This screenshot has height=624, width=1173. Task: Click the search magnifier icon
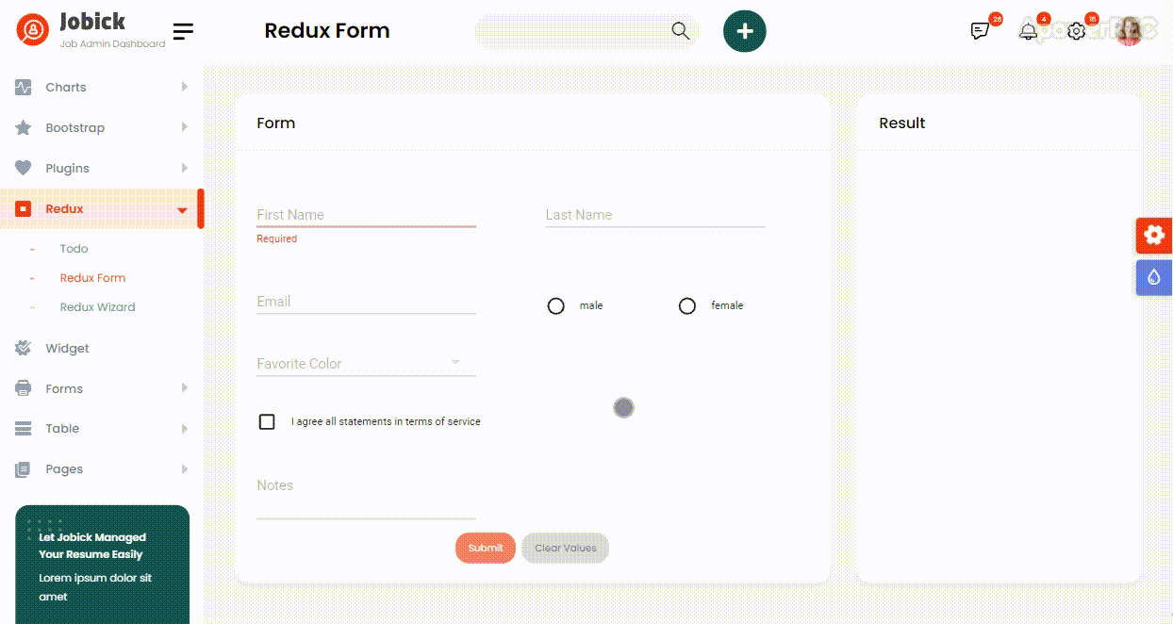(681, 31)
